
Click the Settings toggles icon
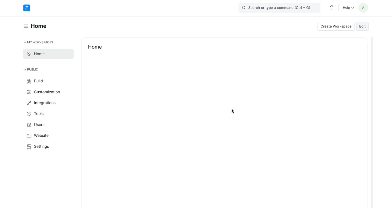click(x=29, y=147)
